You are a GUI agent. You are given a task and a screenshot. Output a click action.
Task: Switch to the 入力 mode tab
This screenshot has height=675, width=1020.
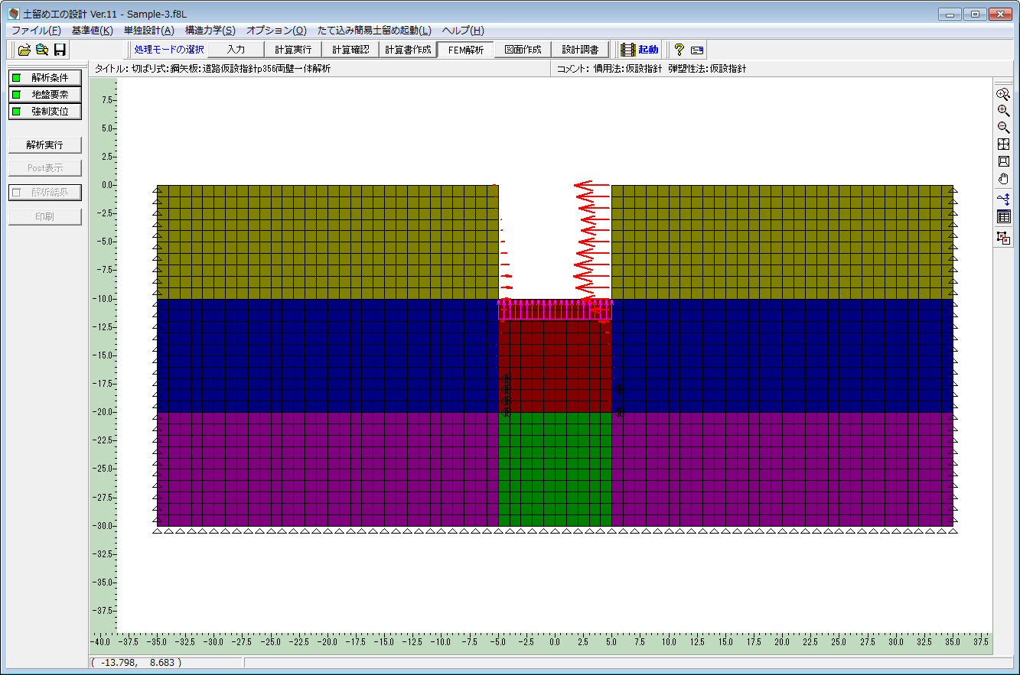click(236, 50)
